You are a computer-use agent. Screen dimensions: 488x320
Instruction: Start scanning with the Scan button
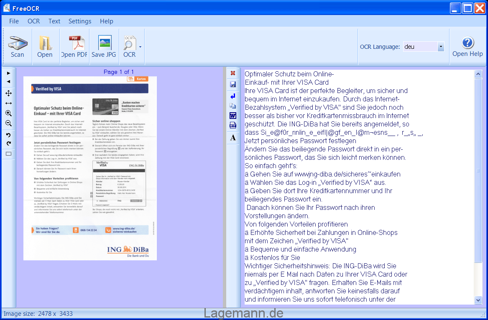pyautogui.click(x=18, y=47)
